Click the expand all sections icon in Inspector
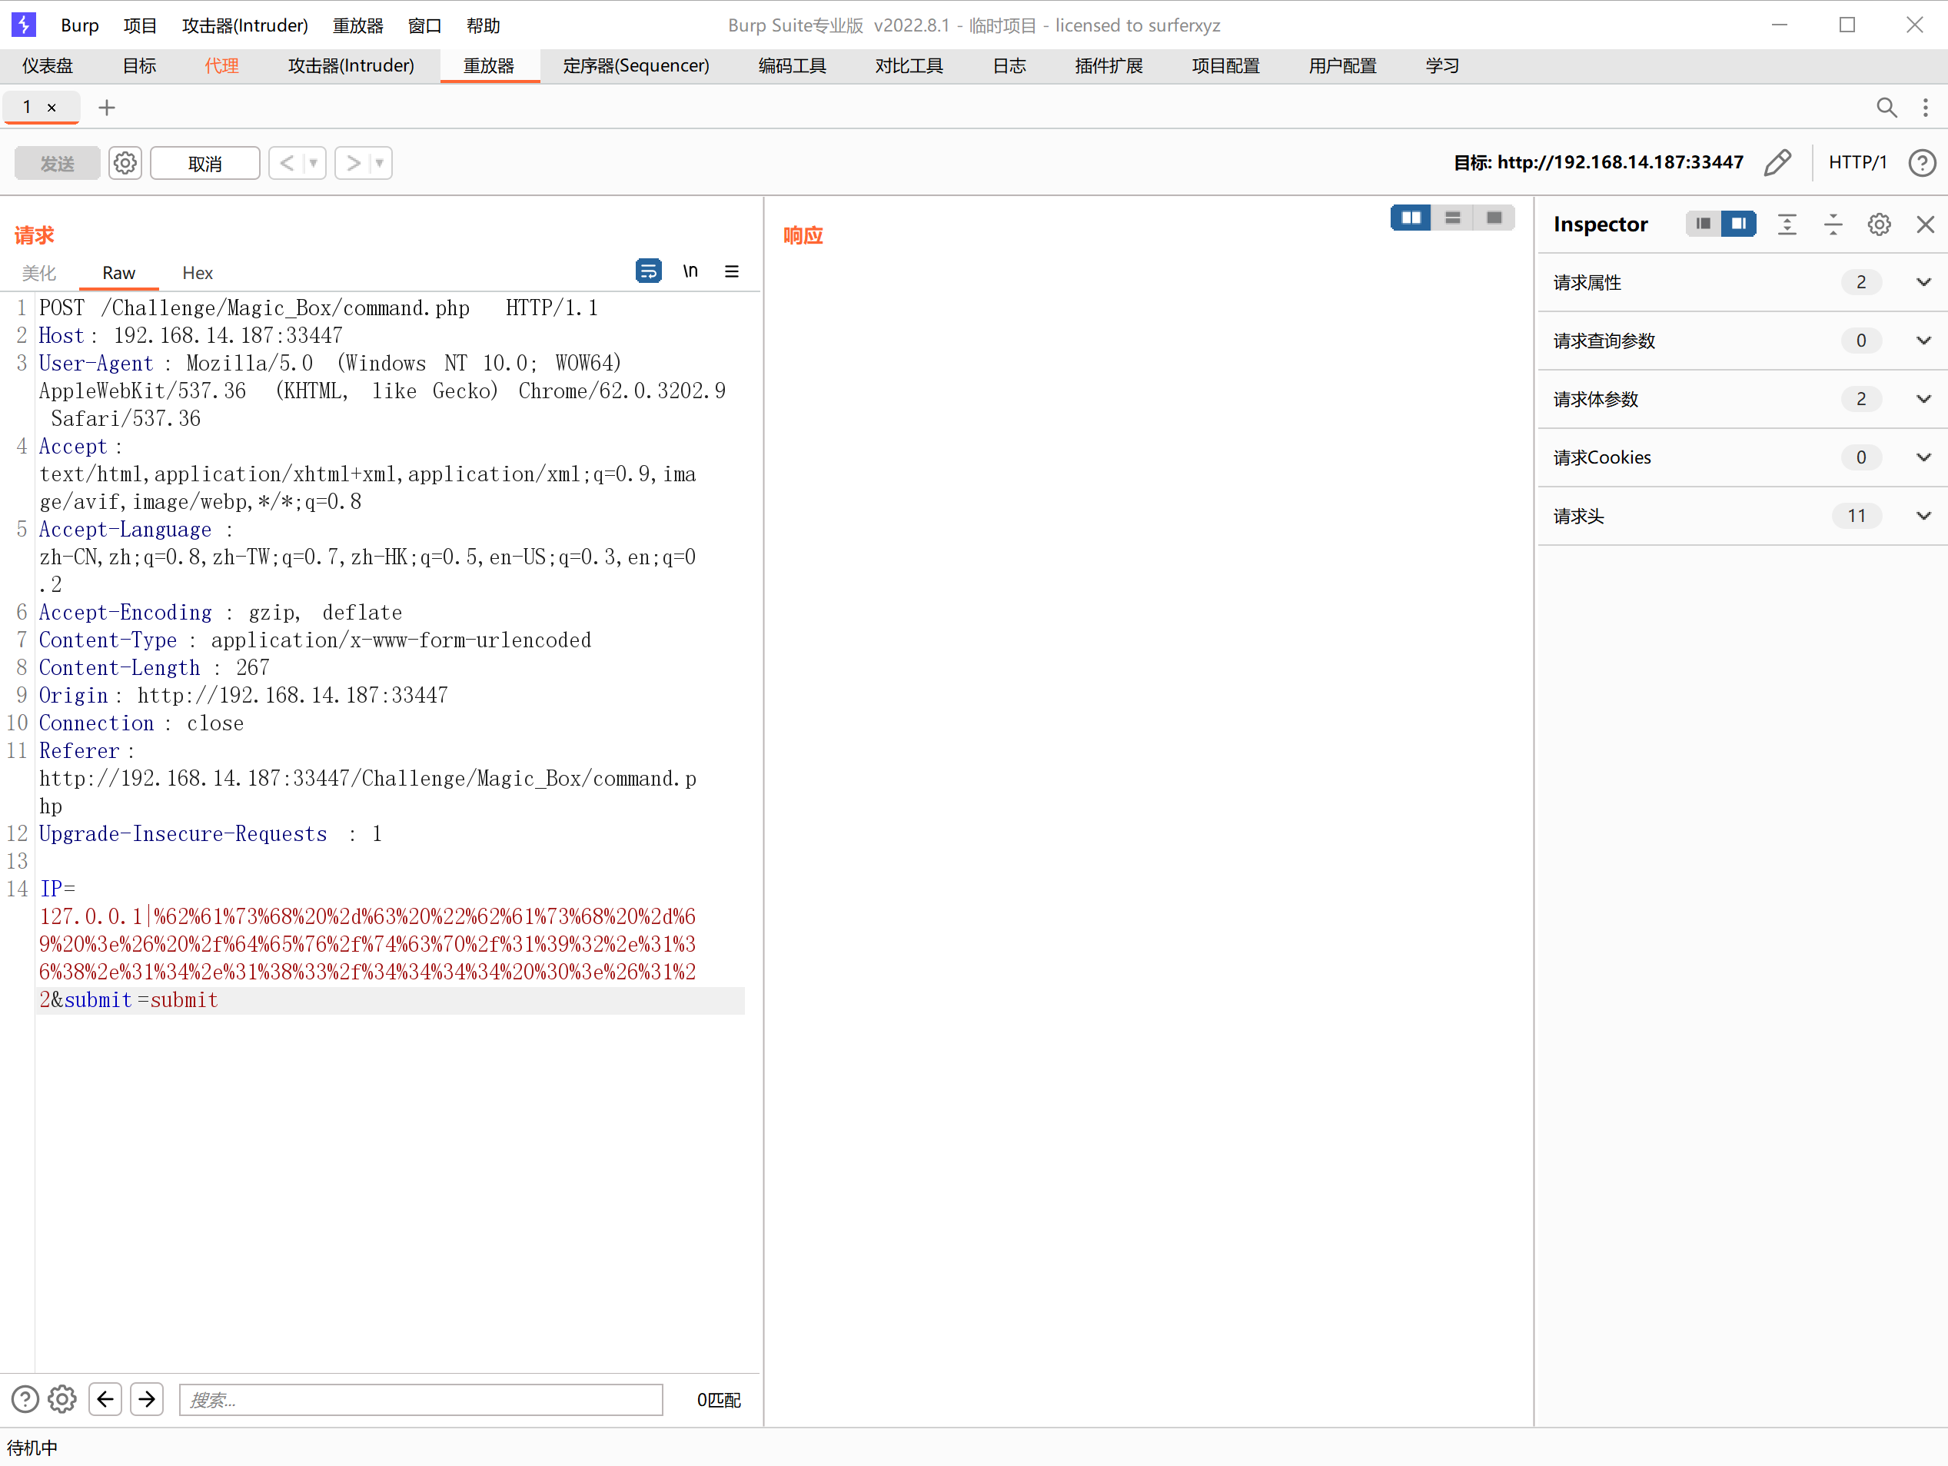Image resolution: width=1948 pixels, height=1466 pixels. (x=1787, y=224)
